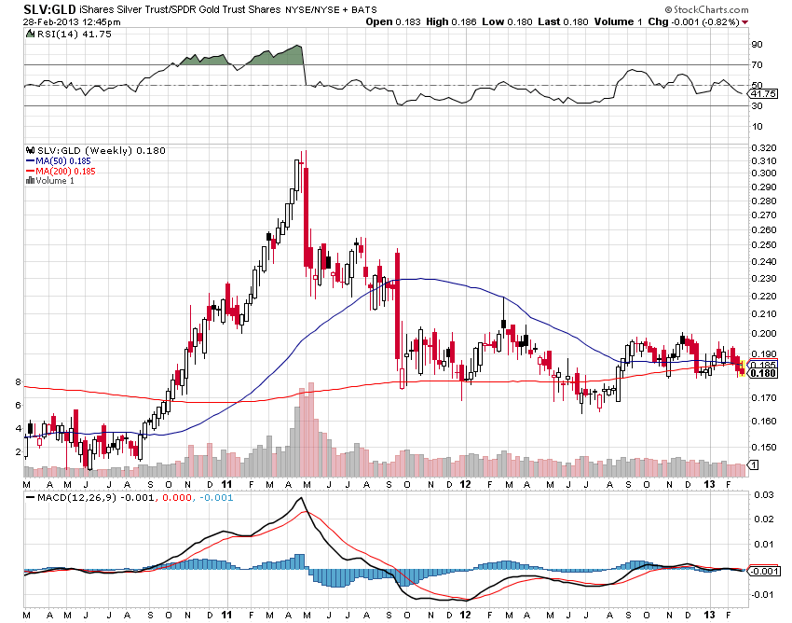Click the blue -0.001 histogram value in MACD legend
The width and height of the screenshot is (792, 623).
[217, 498]
